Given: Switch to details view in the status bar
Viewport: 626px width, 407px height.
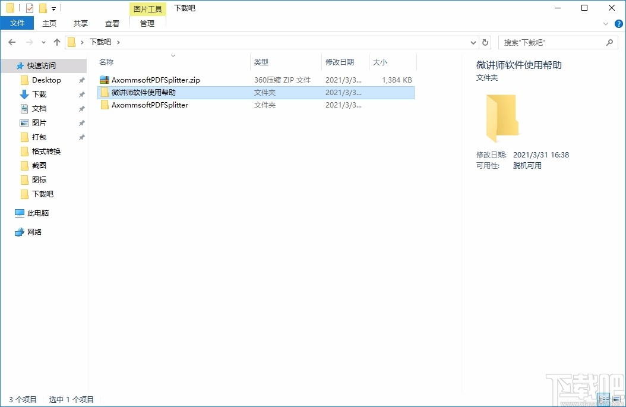Looking at the screenshot, I should click(x=603, y=399).
